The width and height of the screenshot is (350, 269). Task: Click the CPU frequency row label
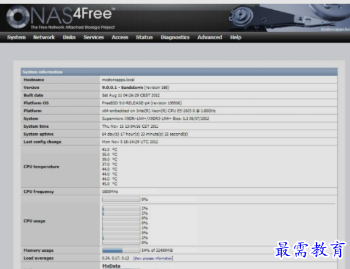(39, 192)
